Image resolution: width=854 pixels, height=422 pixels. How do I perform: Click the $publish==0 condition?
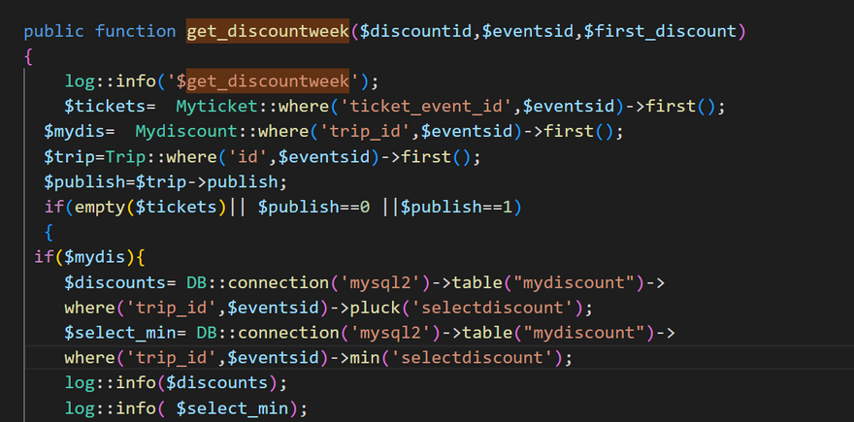point(314,207)
